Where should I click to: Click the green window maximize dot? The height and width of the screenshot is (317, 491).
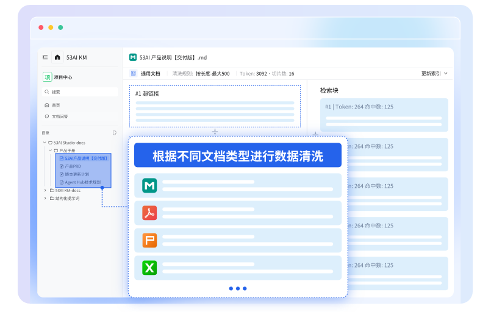pyautogui.click(x=60, y=27)
